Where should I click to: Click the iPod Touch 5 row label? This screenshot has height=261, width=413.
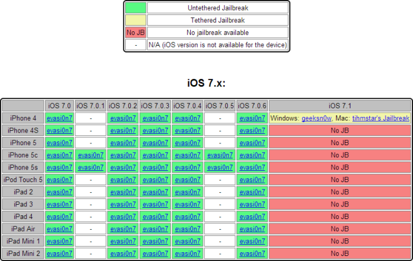23,180
